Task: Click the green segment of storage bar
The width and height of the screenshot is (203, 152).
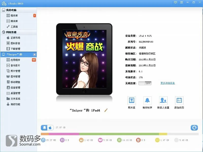Action: [119, 134]
